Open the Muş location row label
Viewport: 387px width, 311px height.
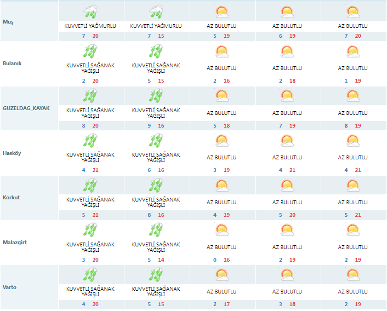click(x=8, y=24)
